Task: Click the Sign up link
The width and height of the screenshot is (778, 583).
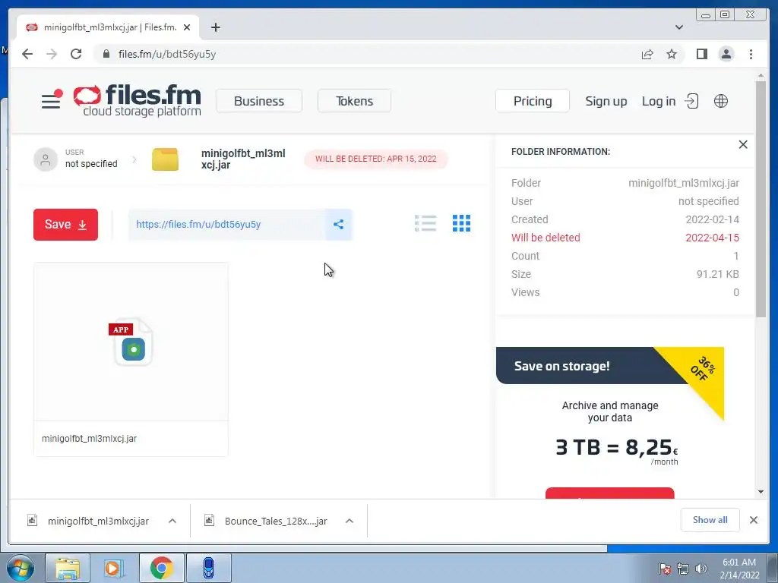Action: (x=606, y=101)
